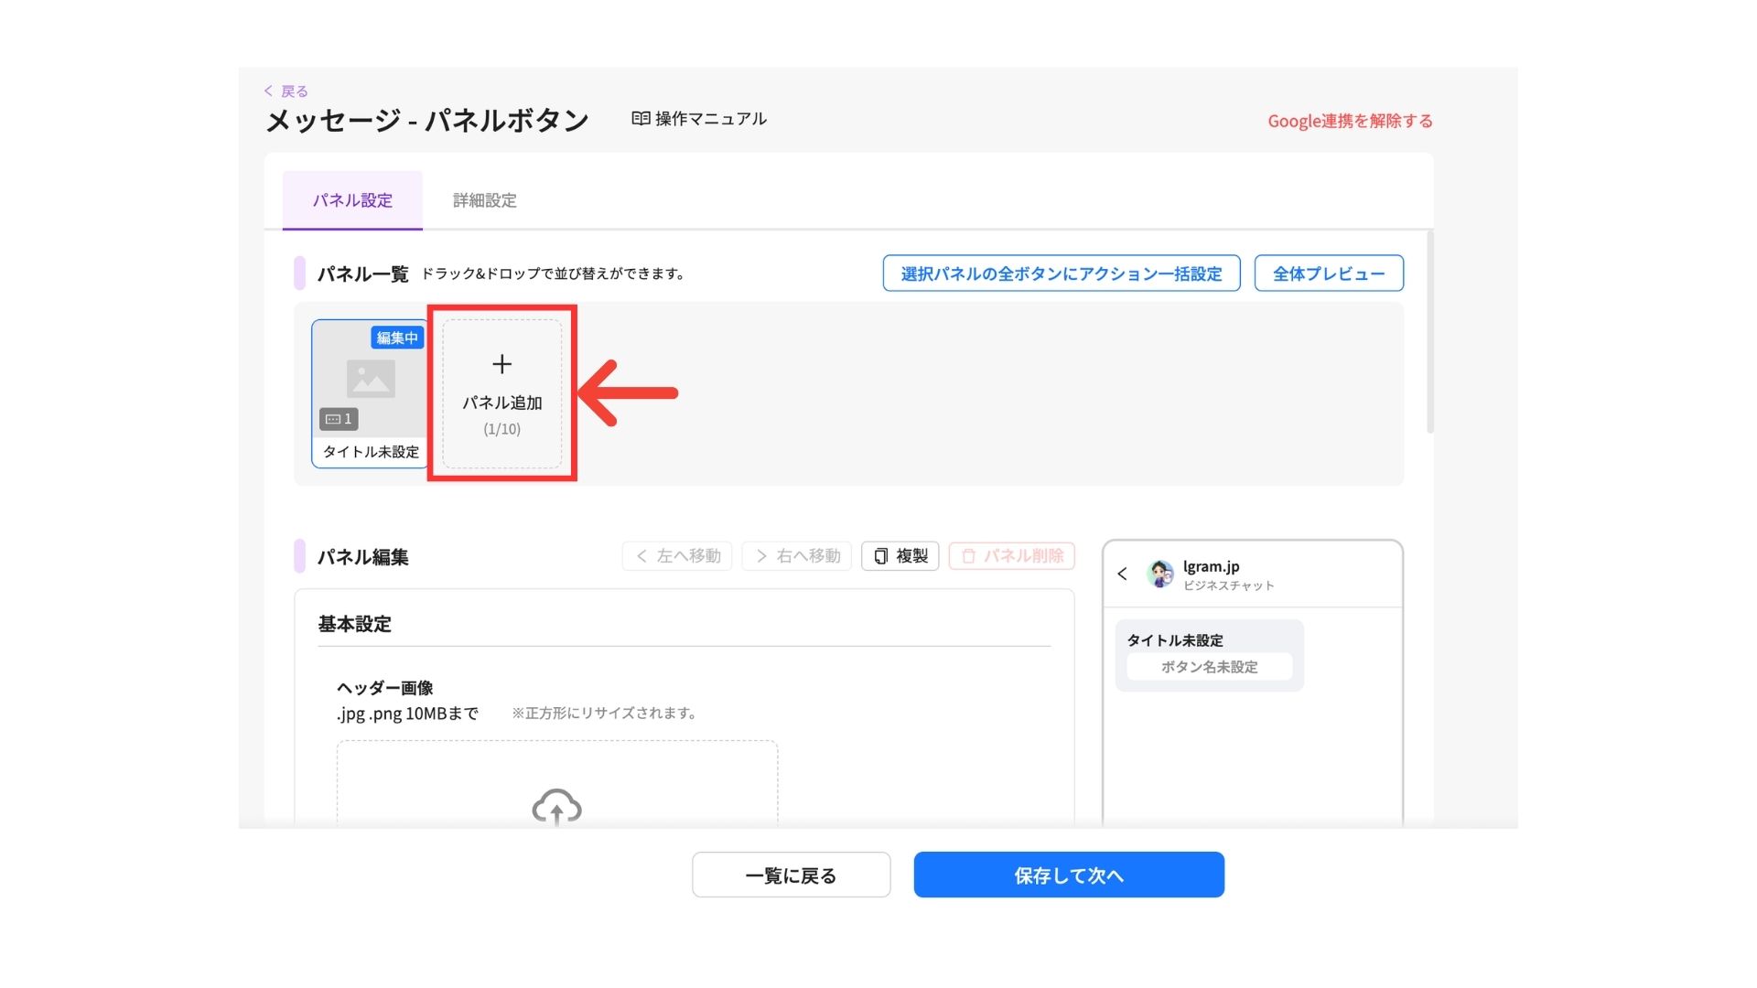Select the タイトル未設定 panel thumbnail
1757x988 pixels.
pos(371,451)
